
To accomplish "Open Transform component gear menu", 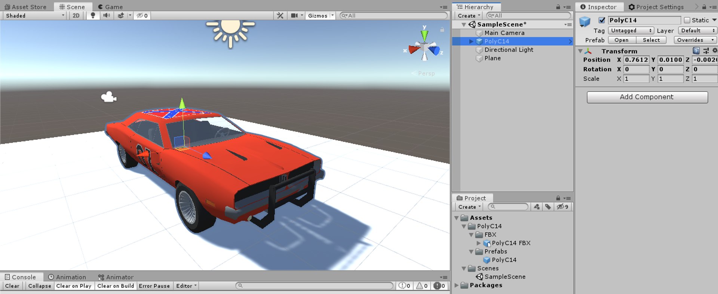I will click(x=715, y=50).
